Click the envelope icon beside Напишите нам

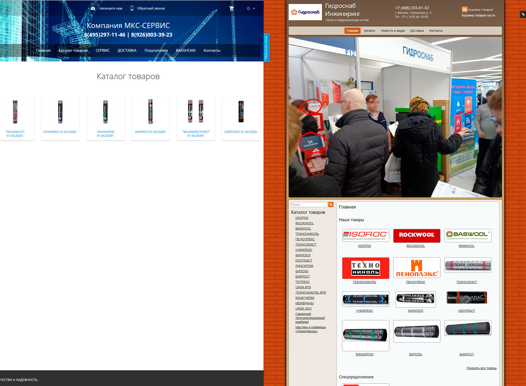click(x=93, y=8)
